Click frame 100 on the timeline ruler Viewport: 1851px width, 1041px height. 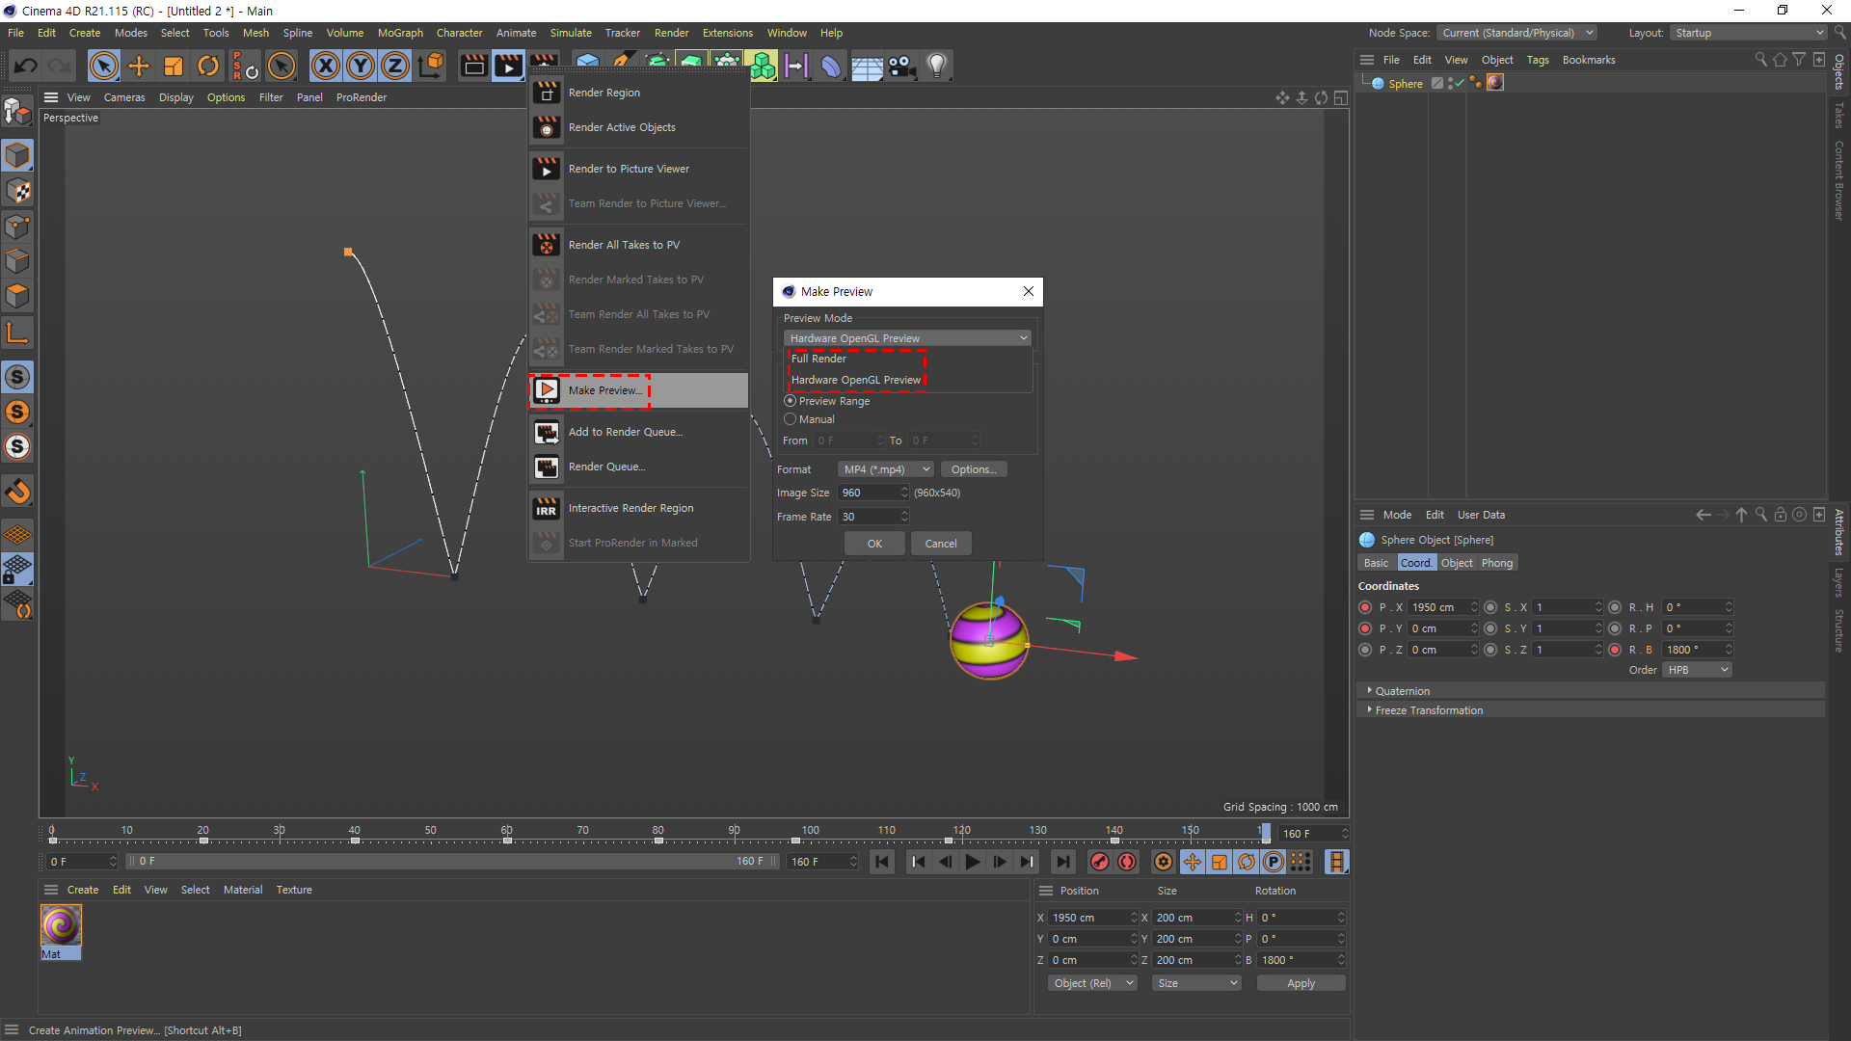pyautogui.click(x=809, y=835)
